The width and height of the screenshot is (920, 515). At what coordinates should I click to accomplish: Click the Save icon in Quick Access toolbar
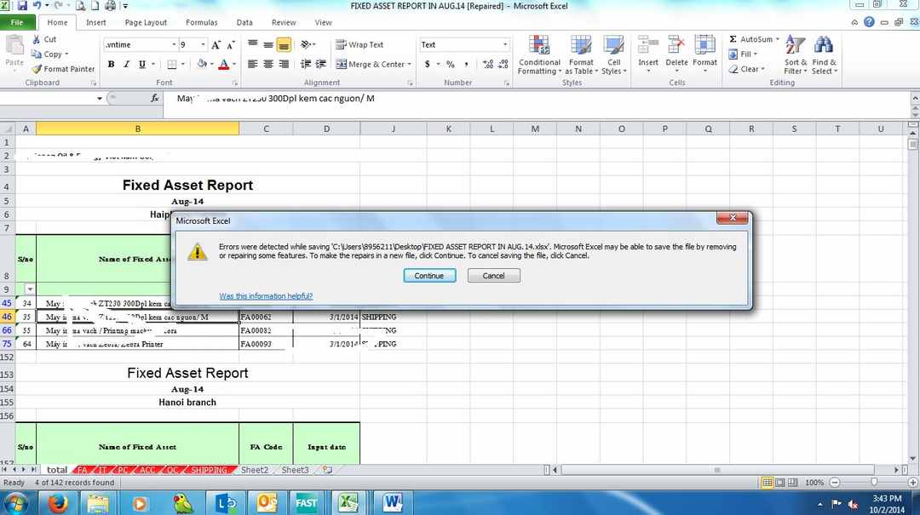click(x=22, y=6)
